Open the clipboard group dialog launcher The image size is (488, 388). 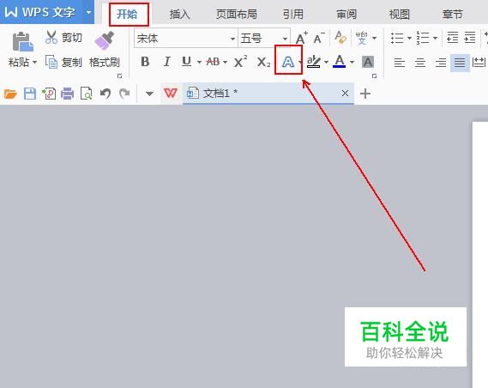pos(120,76)
